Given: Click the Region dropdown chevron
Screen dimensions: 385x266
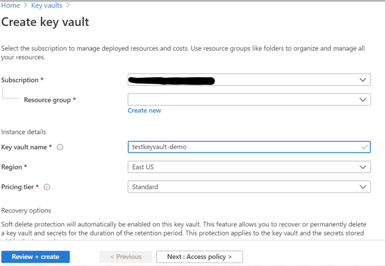Looking at the screenshot, I should [x=363, y=167].
